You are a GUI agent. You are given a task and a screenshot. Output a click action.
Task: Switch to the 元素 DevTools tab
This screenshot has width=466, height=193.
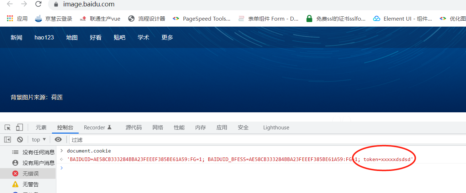[x=41, y=128]
